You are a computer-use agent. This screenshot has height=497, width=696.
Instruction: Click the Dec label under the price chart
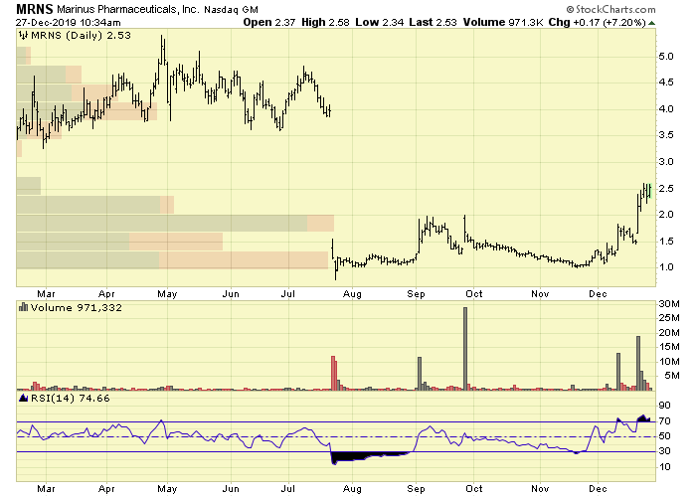tap(598, 294)
